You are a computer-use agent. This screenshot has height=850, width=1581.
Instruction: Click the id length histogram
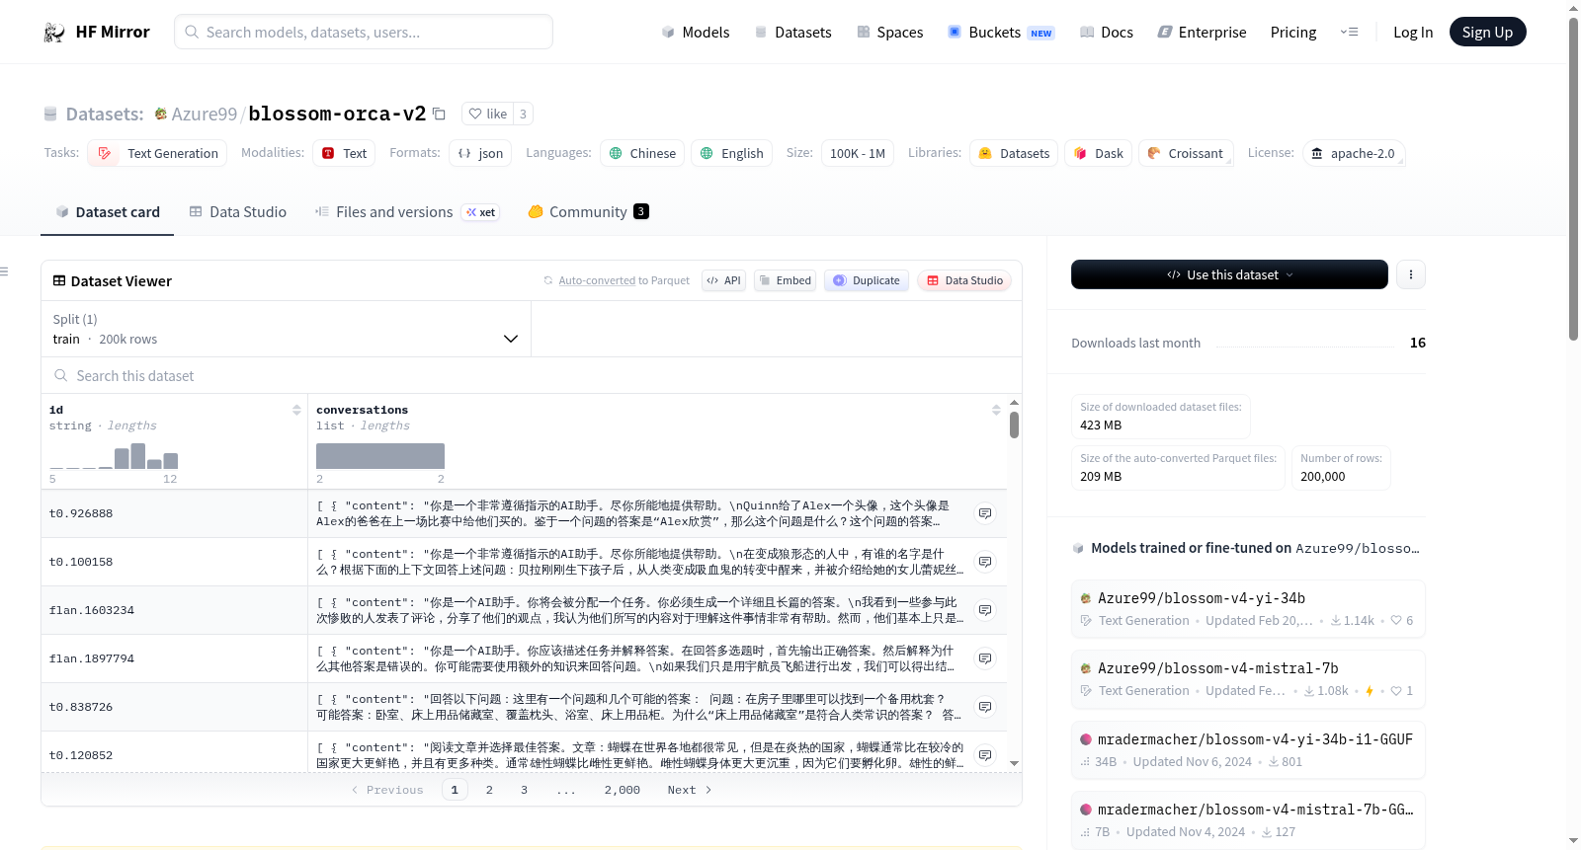click(x=114, y=456)
